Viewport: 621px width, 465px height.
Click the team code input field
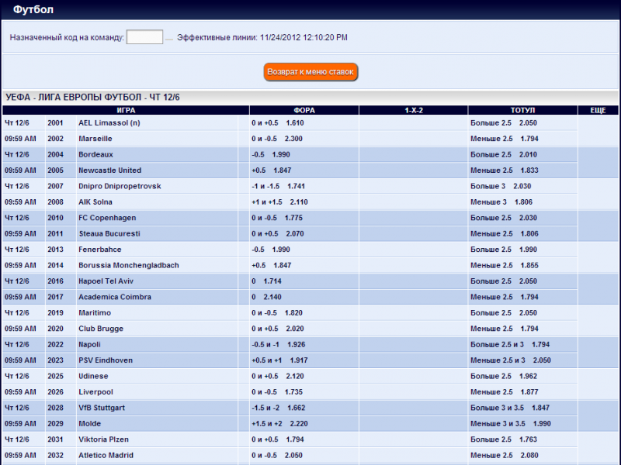click(144, 37)
